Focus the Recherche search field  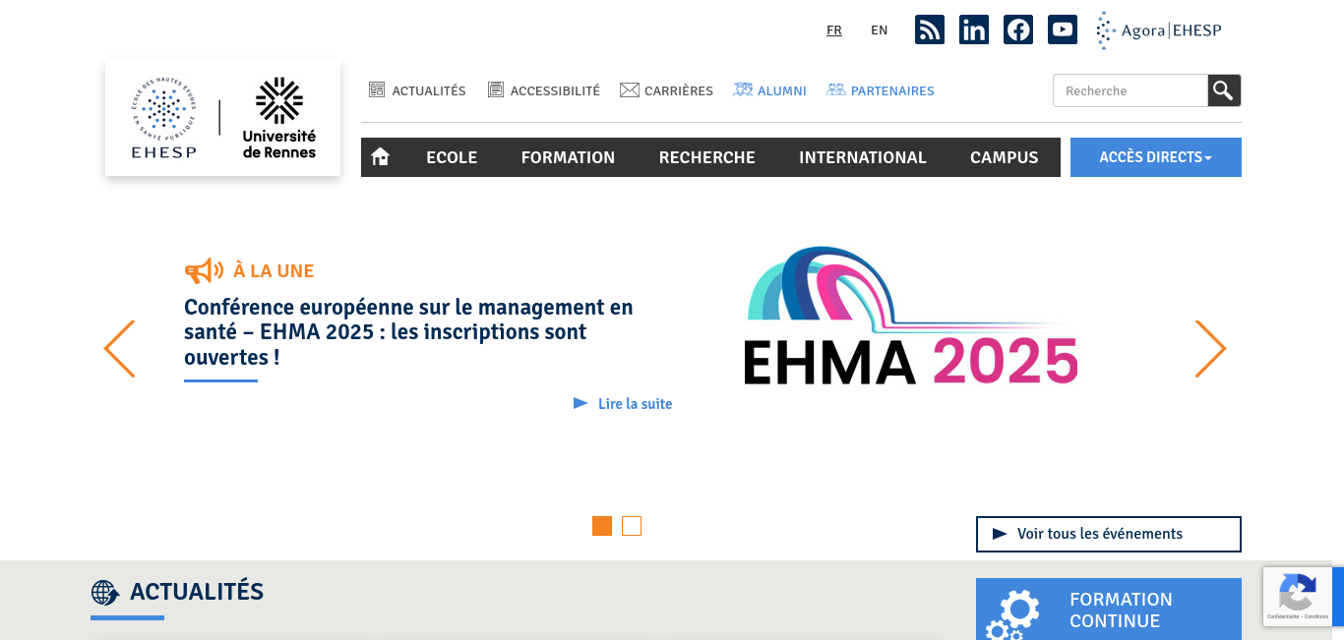coord(1130,90)
